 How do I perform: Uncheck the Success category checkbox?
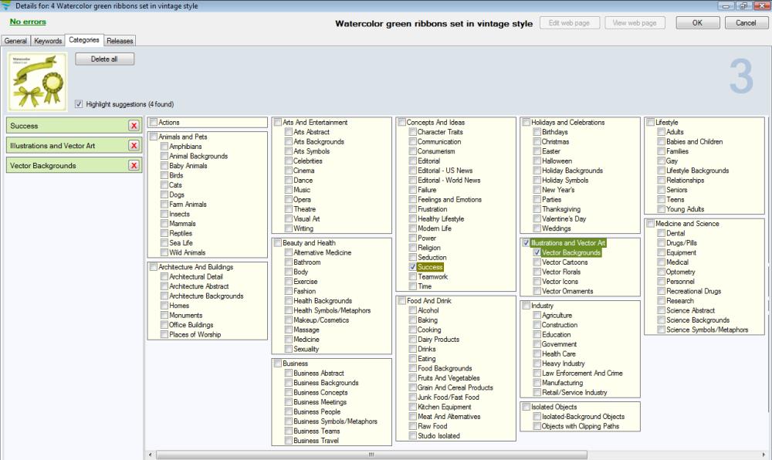[x=412, y=266]
